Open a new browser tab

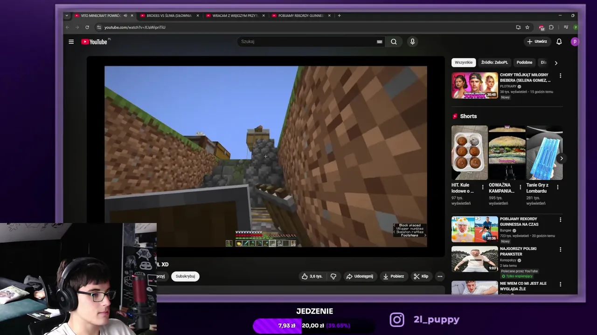tap(339, 15)
